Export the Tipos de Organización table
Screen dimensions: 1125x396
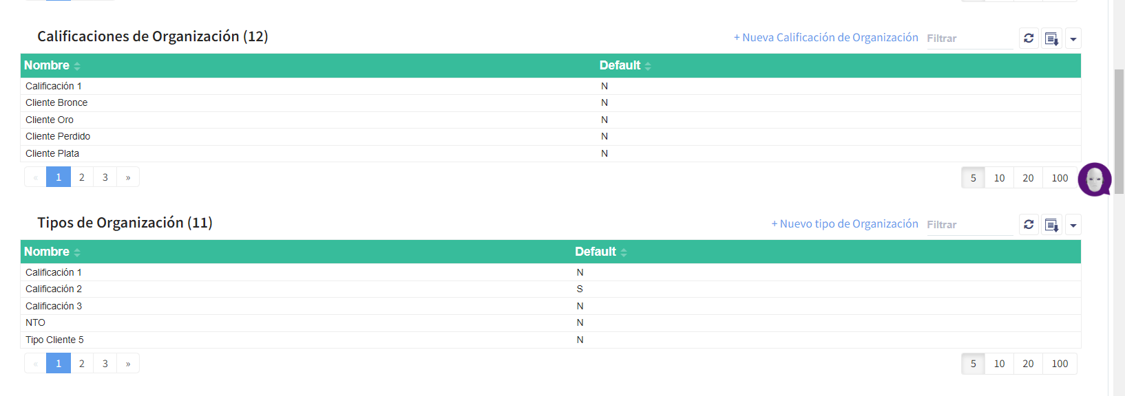coord(1051,225)
